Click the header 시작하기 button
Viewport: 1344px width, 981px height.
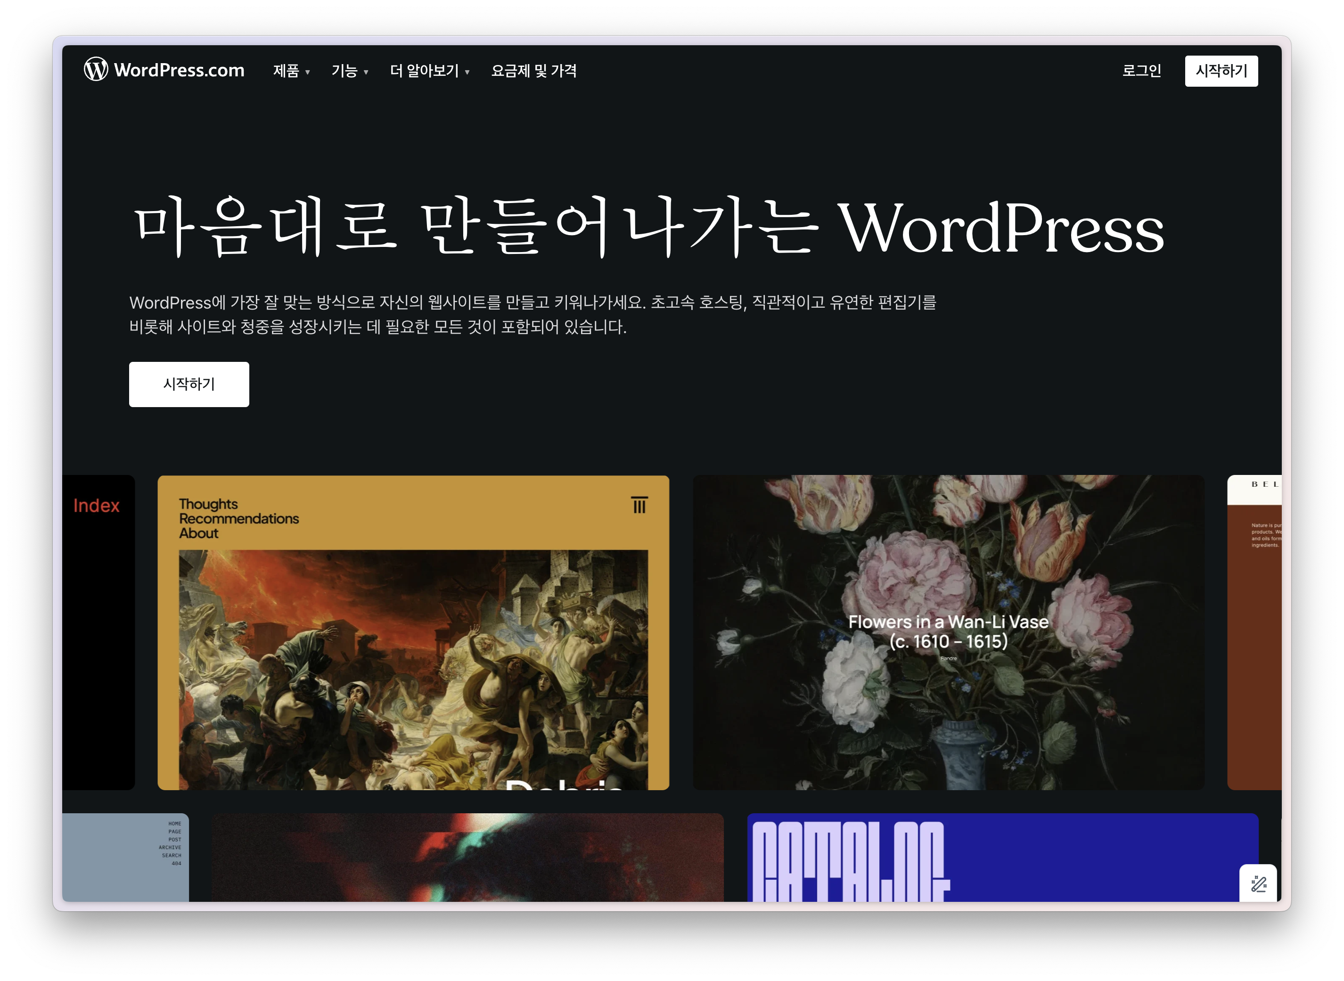pyautogui.click(x=1221, y=71)
